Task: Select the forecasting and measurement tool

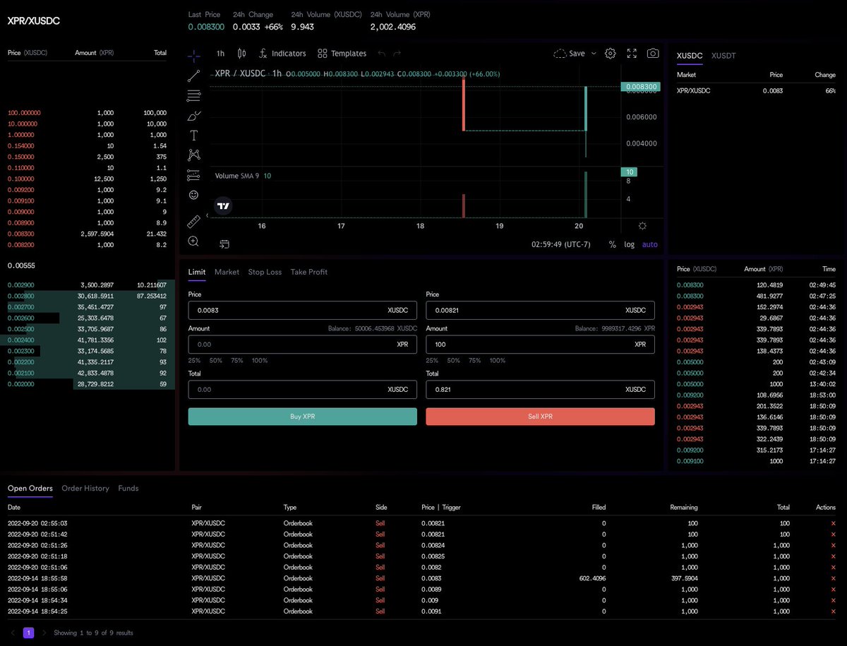Action: (x=194, y=174)
